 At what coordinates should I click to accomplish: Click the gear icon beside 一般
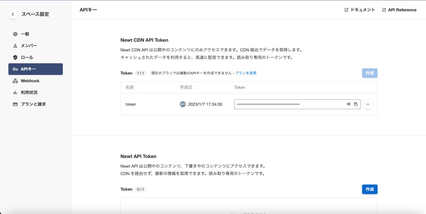(x=15, y=34)
